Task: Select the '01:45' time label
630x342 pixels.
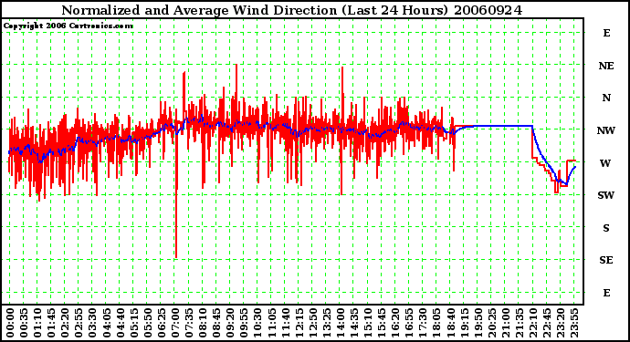Action: (51, 323)
